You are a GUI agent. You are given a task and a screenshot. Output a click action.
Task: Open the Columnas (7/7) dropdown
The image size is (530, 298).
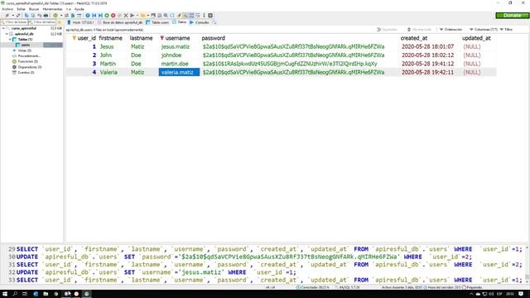point(484,30)
